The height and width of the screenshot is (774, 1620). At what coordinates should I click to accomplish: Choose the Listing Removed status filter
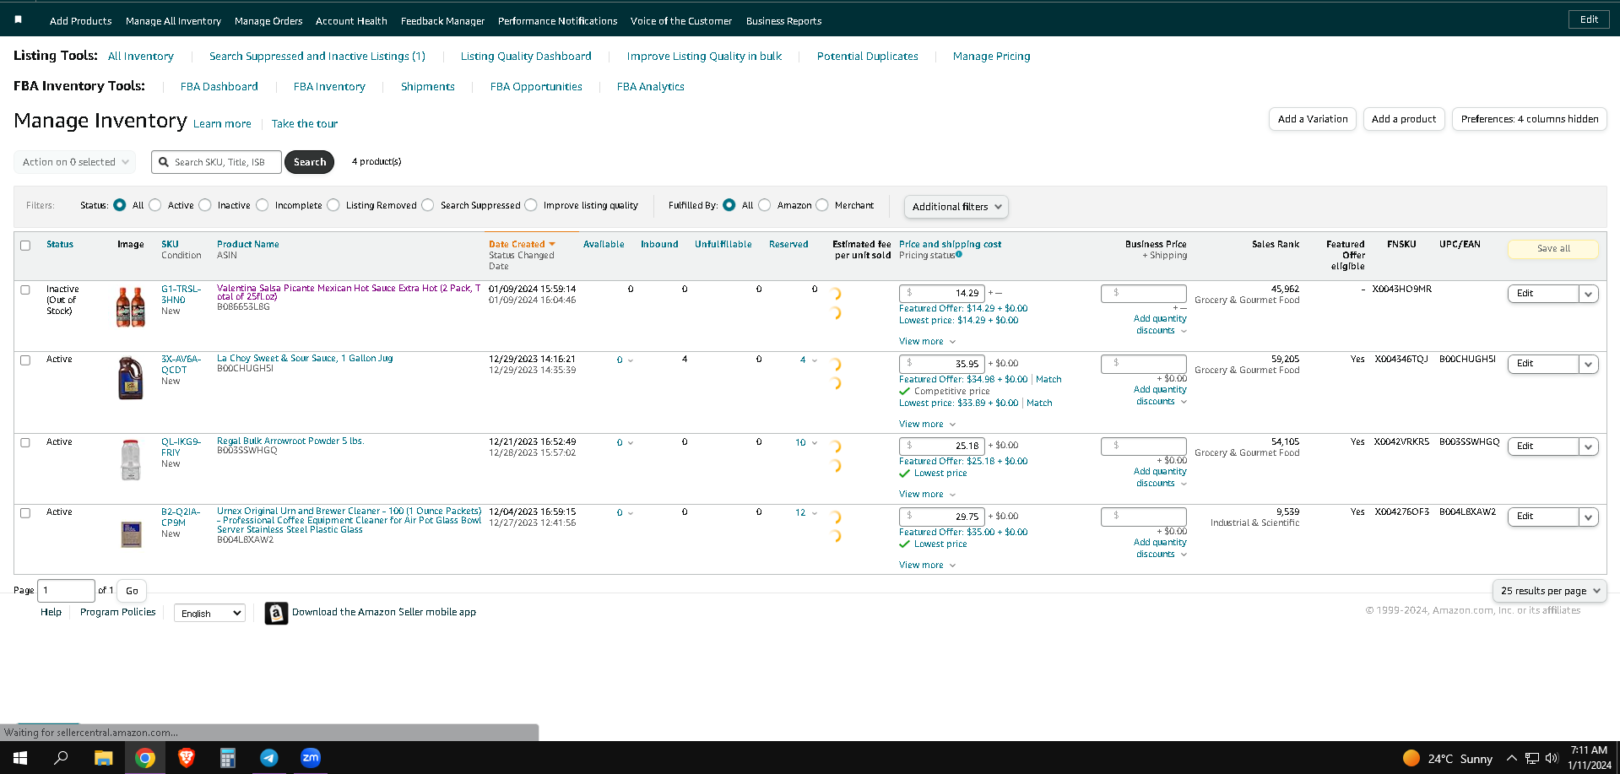pos(333,205)
